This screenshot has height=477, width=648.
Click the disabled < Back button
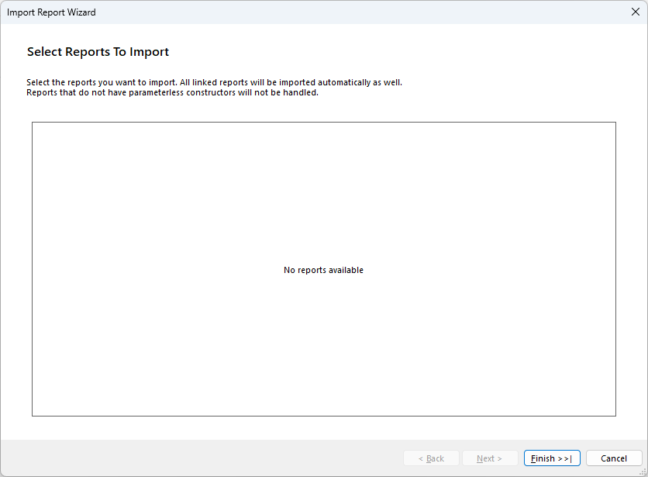[x=431, y=458]
